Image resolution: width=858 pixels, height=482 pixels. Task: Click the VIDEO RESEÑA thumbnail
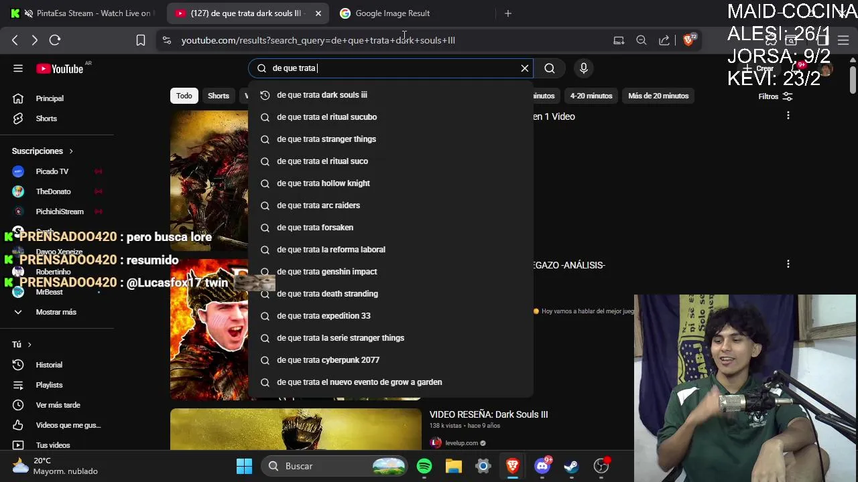[x=296, y=429]
